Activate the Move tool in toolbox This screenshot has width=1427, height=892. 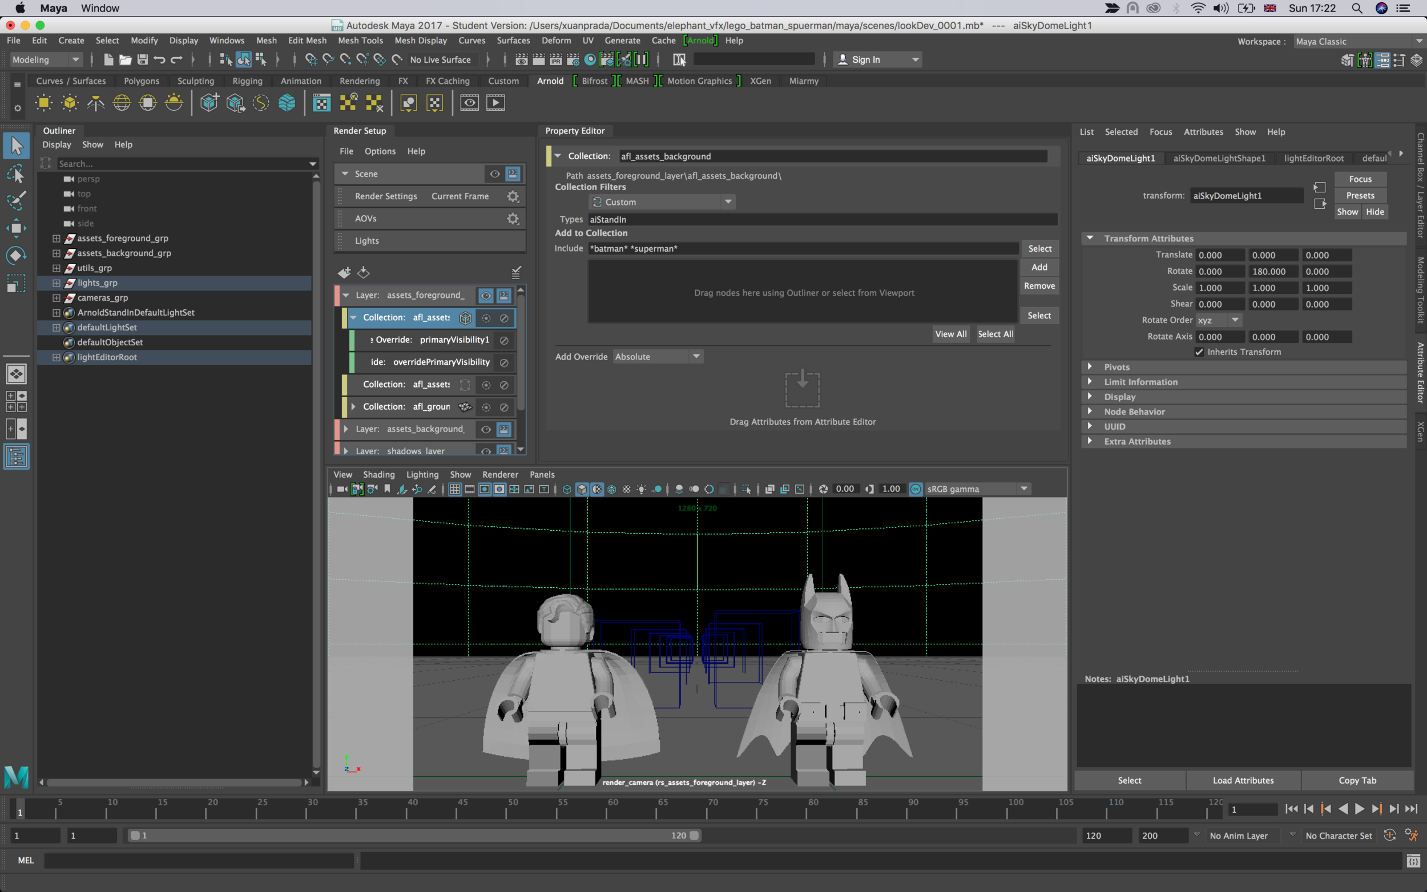click(16, 228)
